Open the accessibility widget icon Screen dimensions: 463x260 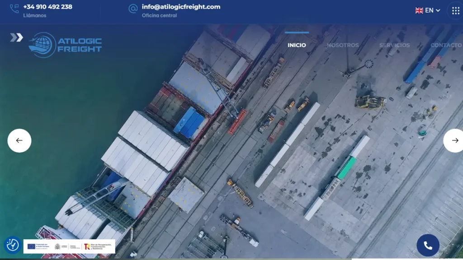pyautogui.click(x=13, y=245)
